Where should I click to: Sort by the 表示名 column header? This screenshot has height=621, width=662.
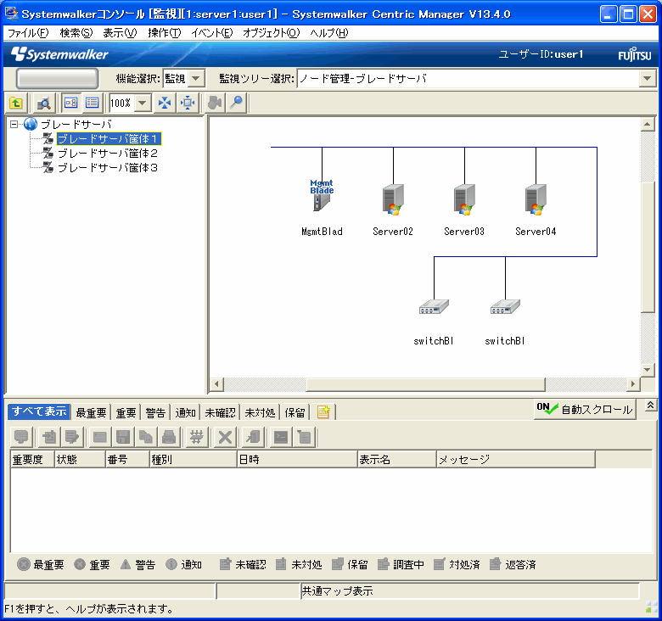click(x=396, y=459)
